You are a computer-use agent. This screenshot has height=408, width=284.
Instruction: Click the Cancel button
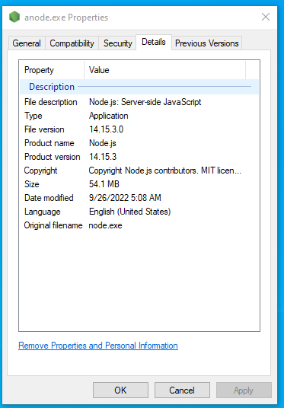(182, 390)
